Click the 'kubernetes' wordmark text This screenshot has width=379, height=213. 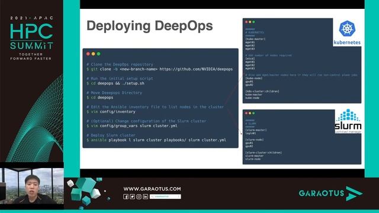coord(347,42)
